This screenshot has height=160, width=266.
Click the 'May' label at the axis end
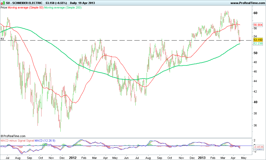244,158
